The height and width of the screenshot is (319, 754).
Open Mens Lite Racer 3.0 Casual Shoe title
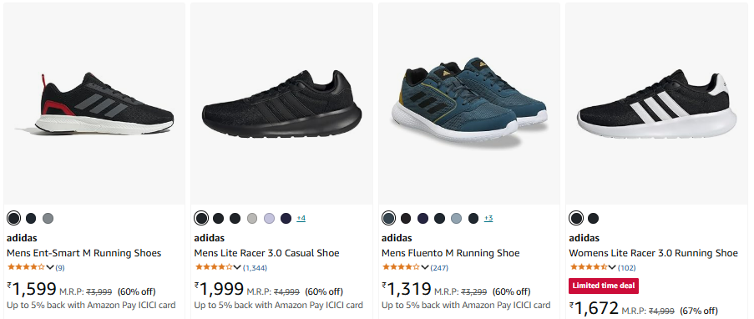point(266,253)
